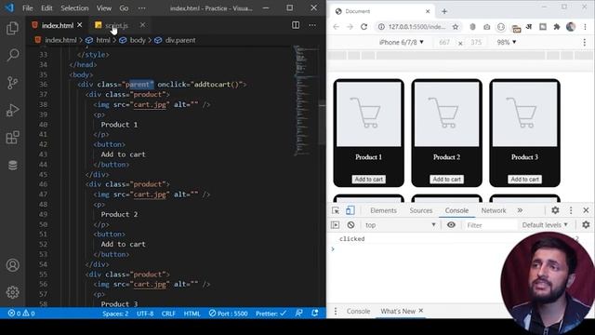Open a new browser tab

point(444,11)
